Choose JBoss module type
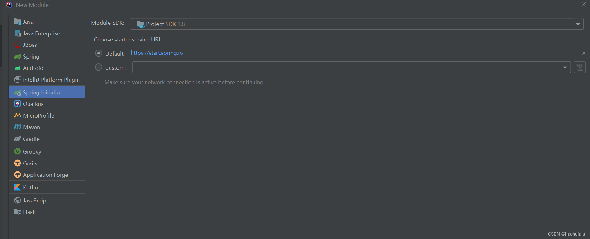This screenshot has height=239, width=590. tap(47, 45)
